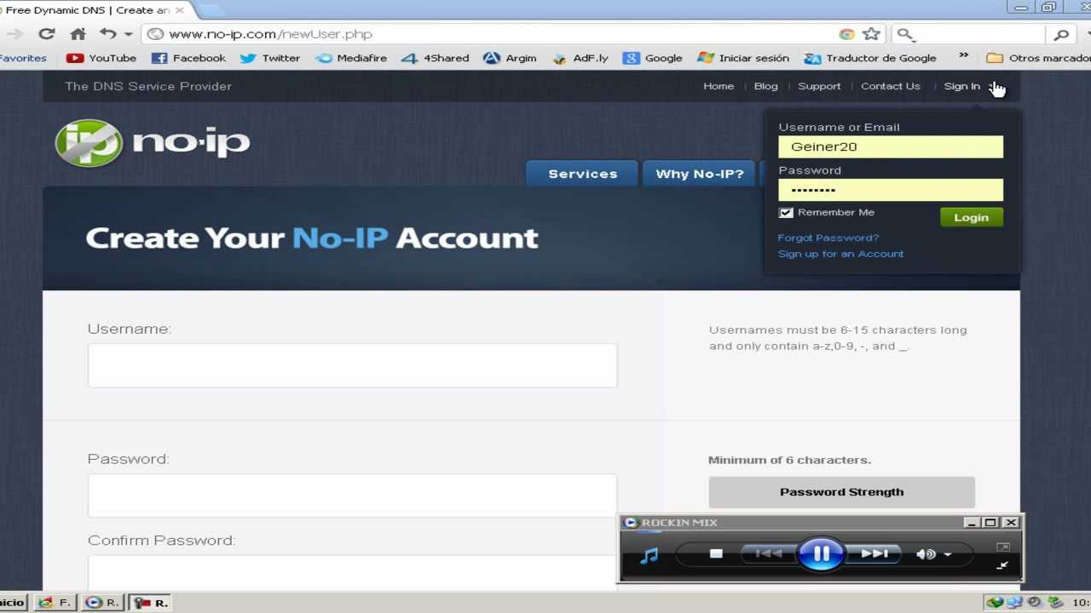The image size is (1091, 613).
Task: Click the No-IP logo
Action: pos(153,142)
